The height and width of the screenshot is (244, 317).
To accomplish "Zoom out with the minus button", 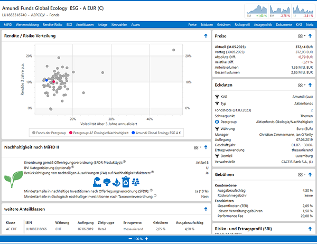I will coord(130,239).
